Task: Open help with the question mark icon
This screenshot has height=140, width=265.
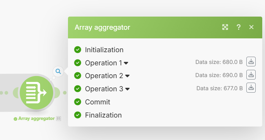Action: [238, 27]
